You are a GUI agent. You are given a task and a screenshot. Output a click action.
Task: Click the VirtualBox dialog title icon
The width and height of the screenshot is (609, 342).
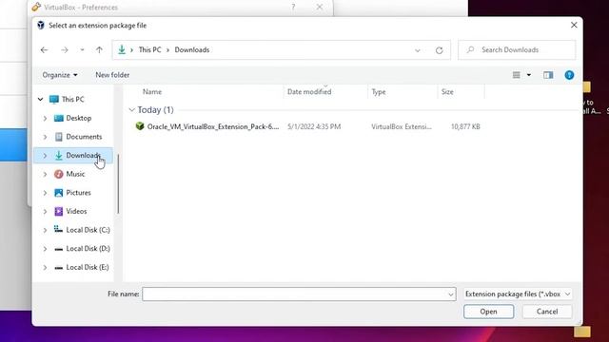coord(40,26)
